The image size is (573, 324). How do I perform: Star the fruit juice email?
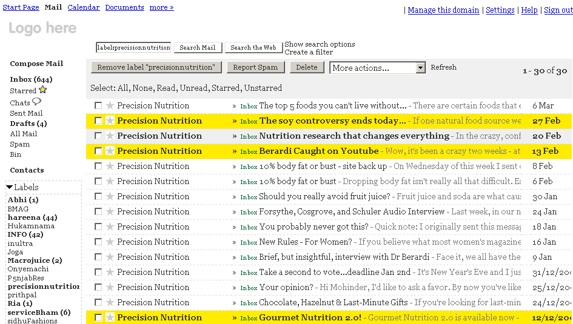(x=110, y=196)
